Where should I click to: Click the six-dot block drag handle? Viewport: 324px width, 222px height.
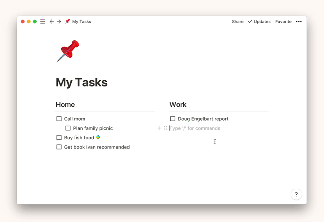coord(165,128)
